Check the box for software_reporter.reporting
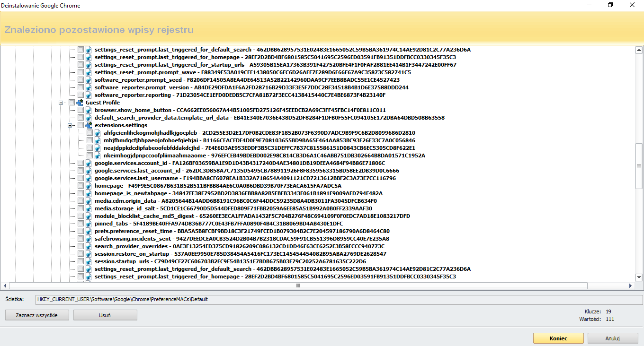Screen dimensions: 644x346 pyautogui.click(x=80, y=95)
